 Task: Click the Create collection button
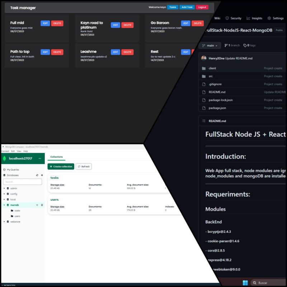point(61,166)
